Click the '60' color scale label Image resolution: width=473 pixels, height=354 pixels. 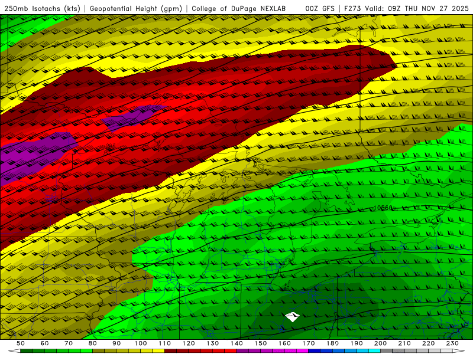[44, 343]
